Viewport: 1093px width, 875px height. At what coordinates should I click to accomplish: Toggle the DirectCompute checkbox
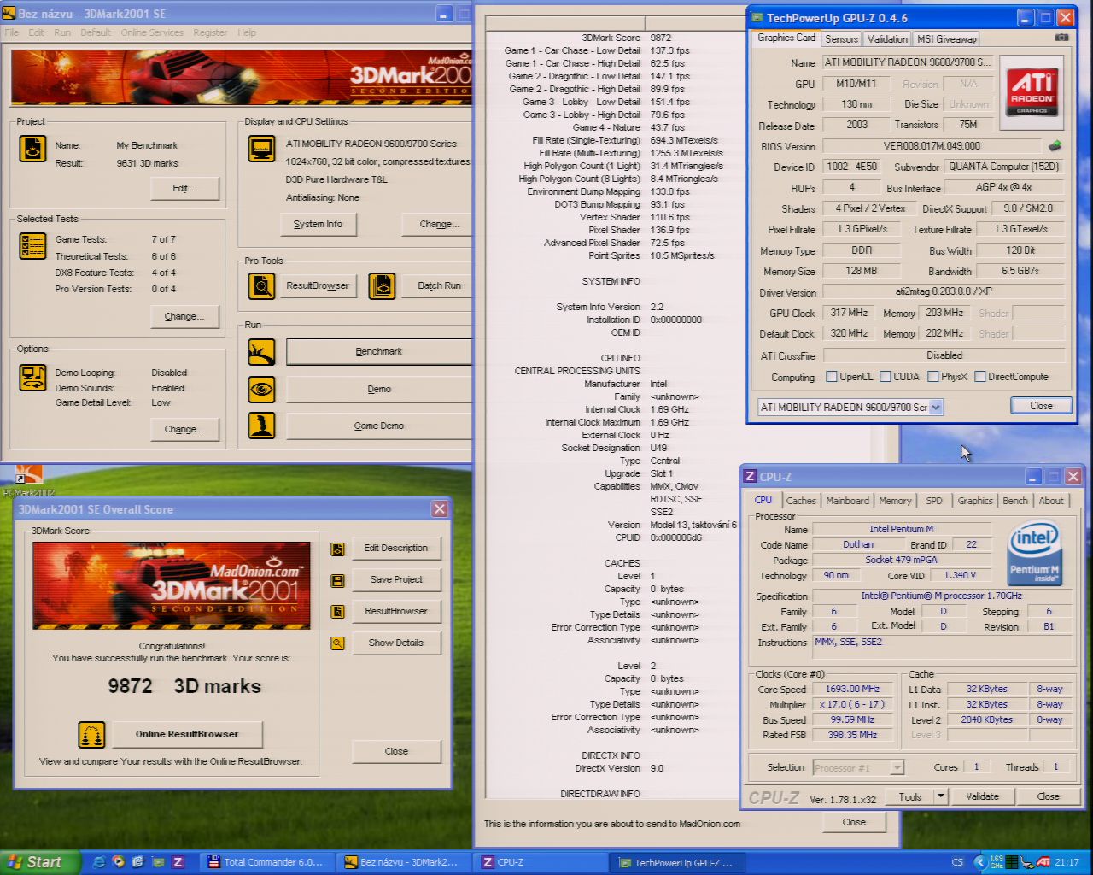click(980, 377)
